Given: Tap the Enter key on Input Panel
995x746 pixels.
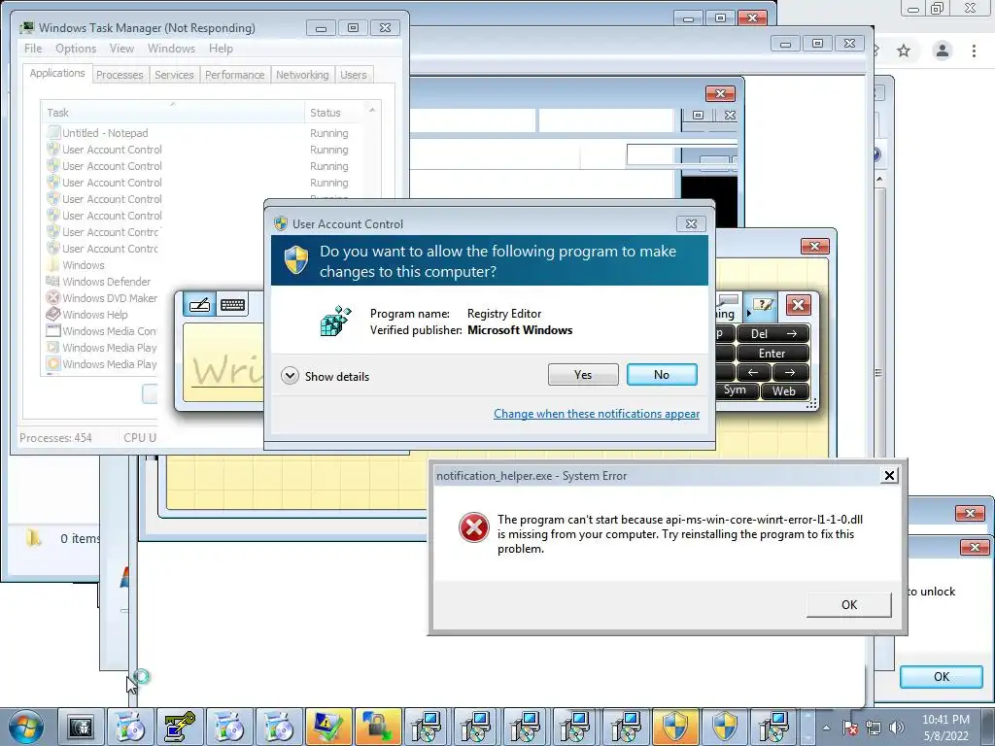Looking at the screenshot, I should pyautogui.click(x=772, y=354).
